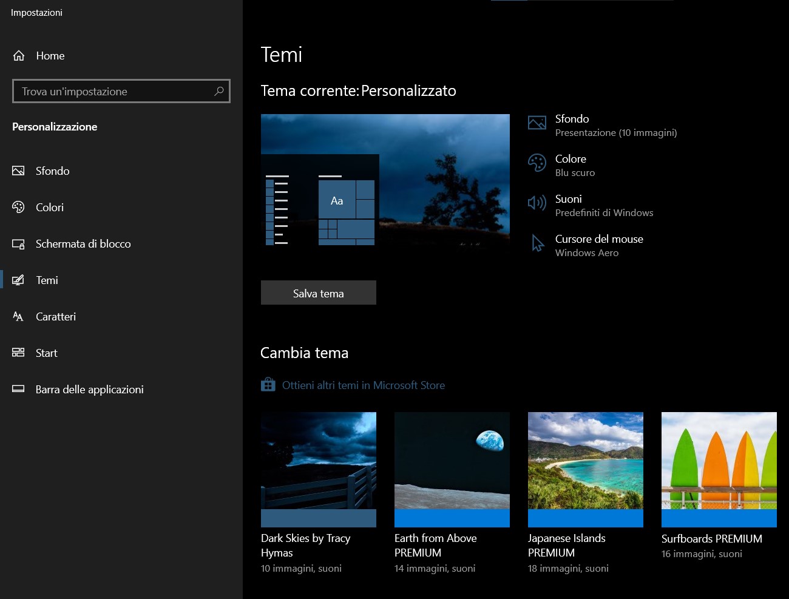Open Schermata di blocco settings

tap(121, 244)
